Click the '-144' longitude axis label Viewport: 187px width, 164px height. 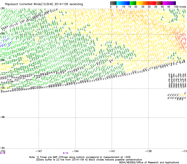(x=75, y=151)
